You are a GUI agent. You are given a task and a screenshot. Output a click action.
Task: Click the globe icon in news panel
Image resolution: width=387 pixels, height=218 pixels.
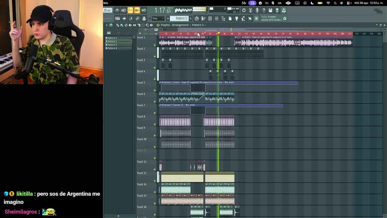285,19
